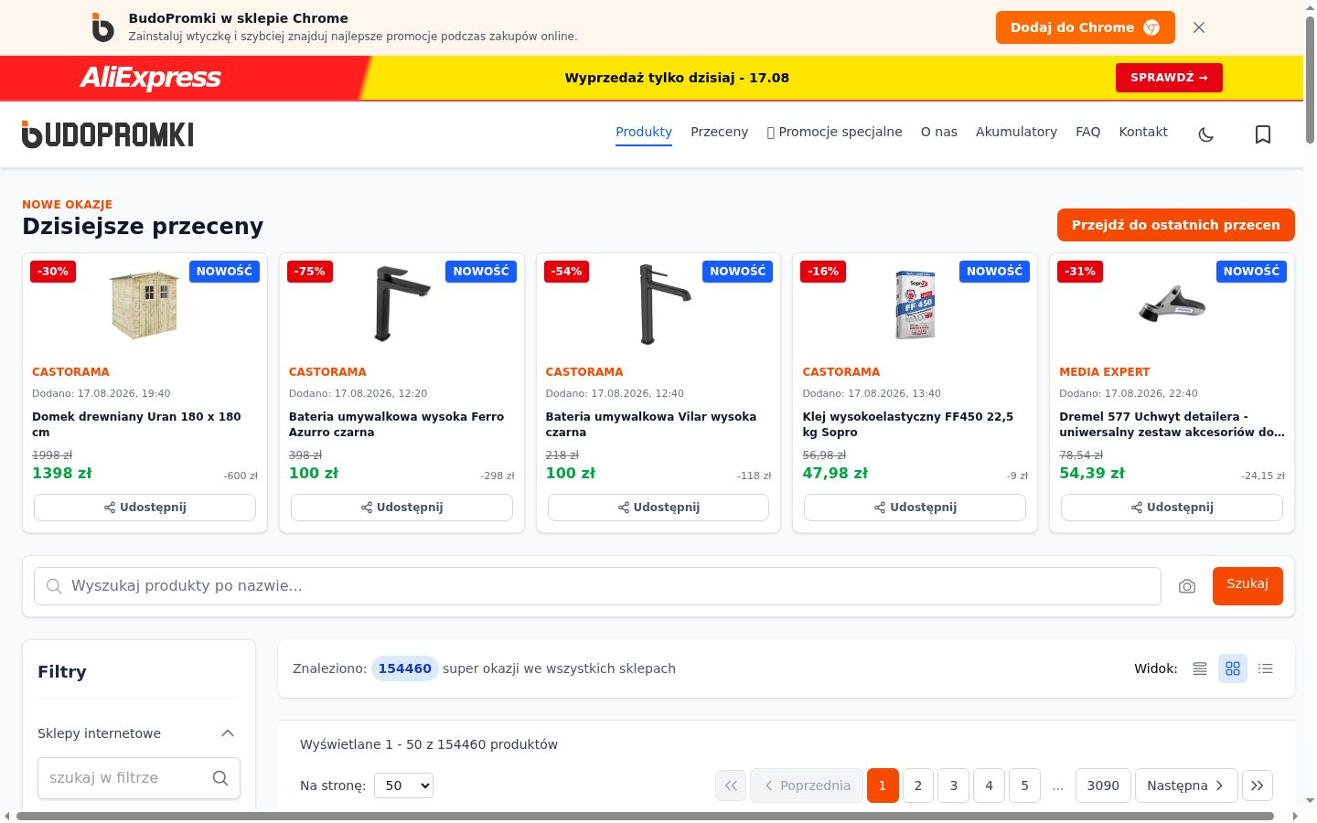Open the Kontakt page

click(x=1143, y=132)
